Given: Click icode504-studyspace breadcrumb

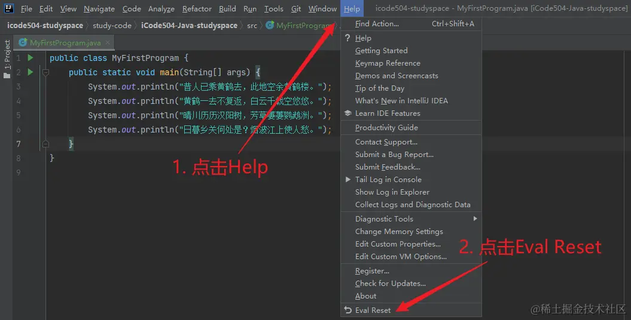Looking at the screenshot, I should pyautogui.click(x=45, y=25).
